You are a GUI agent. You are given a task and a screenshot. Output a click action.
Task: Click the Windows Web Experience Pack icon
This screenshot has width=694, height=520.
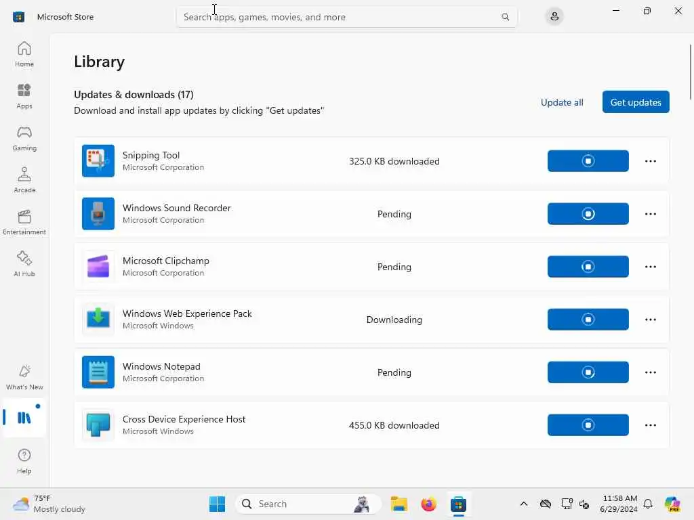point(98,320)
